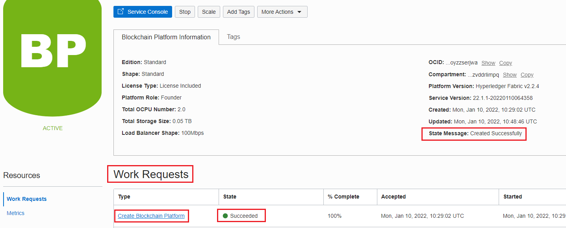
Task: Click the Service Version 22.1.1-20220110064358 value
Action: 503,98
